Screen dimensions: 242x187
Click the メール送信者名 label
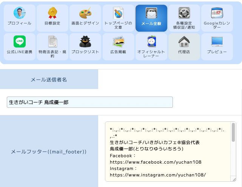point(49,80)
